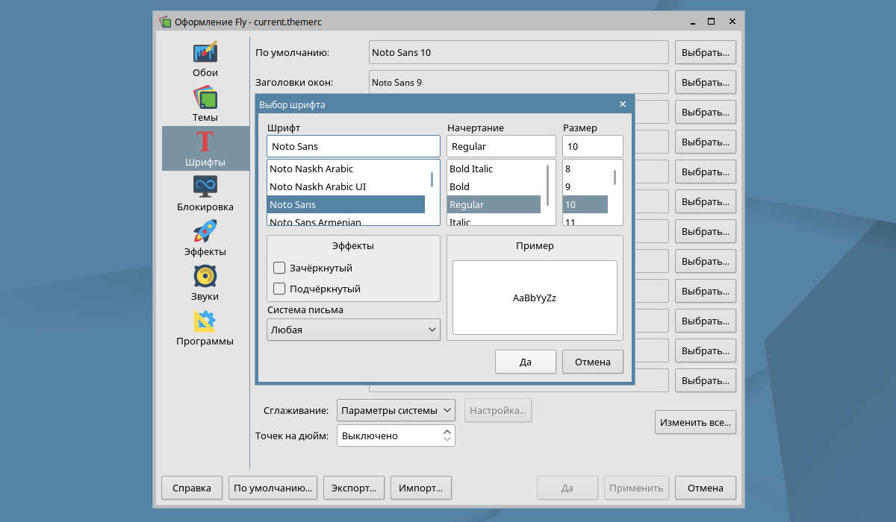Open the Эффекты rocket icon
896x522 pixels.
[205, 232]
